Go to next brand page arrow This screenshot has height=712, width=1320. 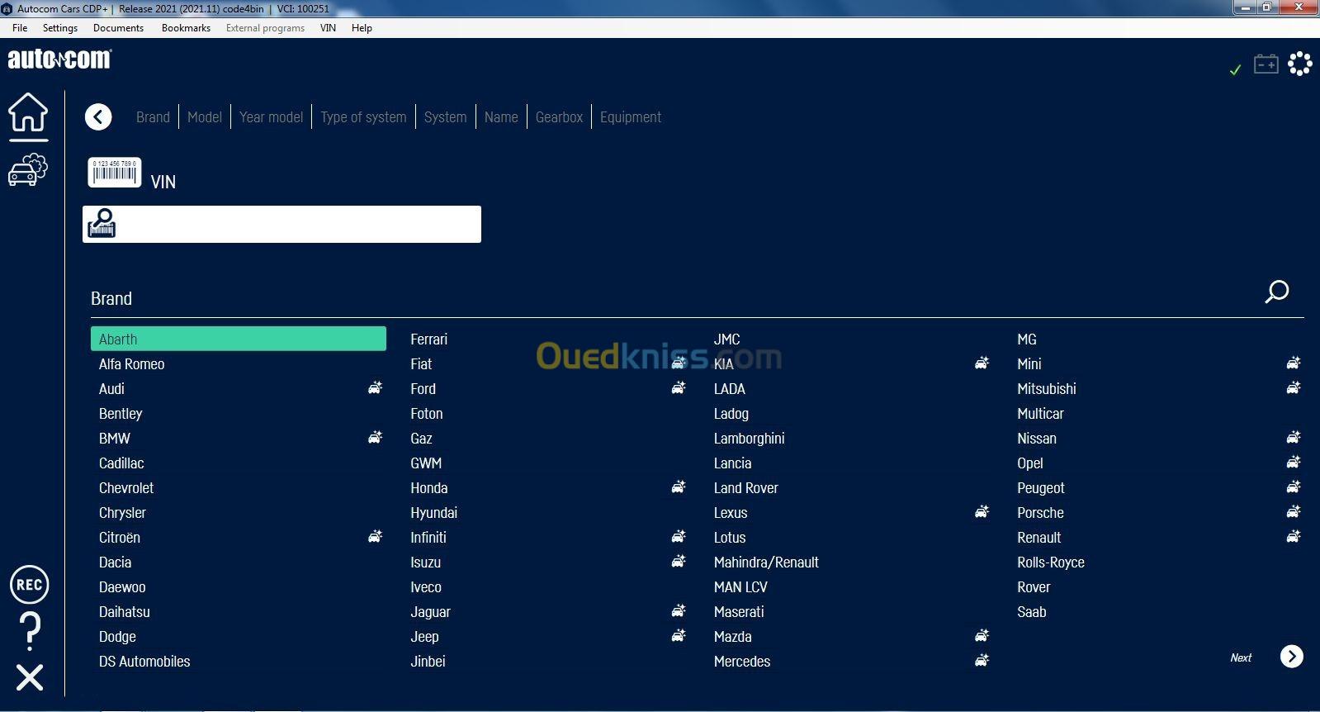point(1292,656)
